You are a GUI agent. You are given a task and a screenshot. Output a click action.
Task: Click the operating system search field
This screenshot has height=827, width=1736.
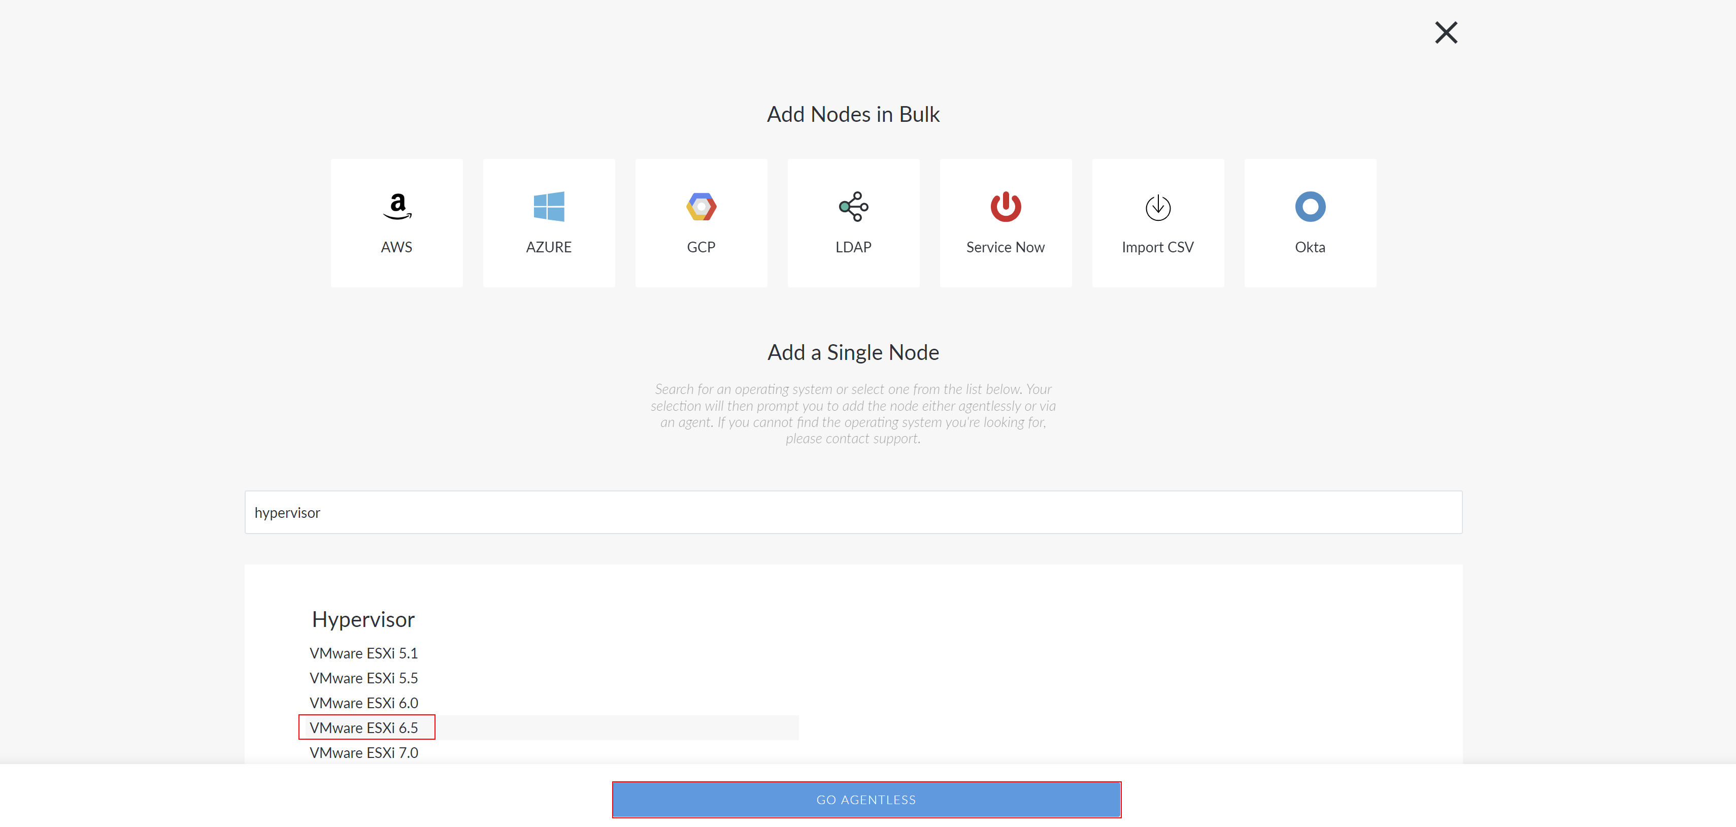coord(853,512)
